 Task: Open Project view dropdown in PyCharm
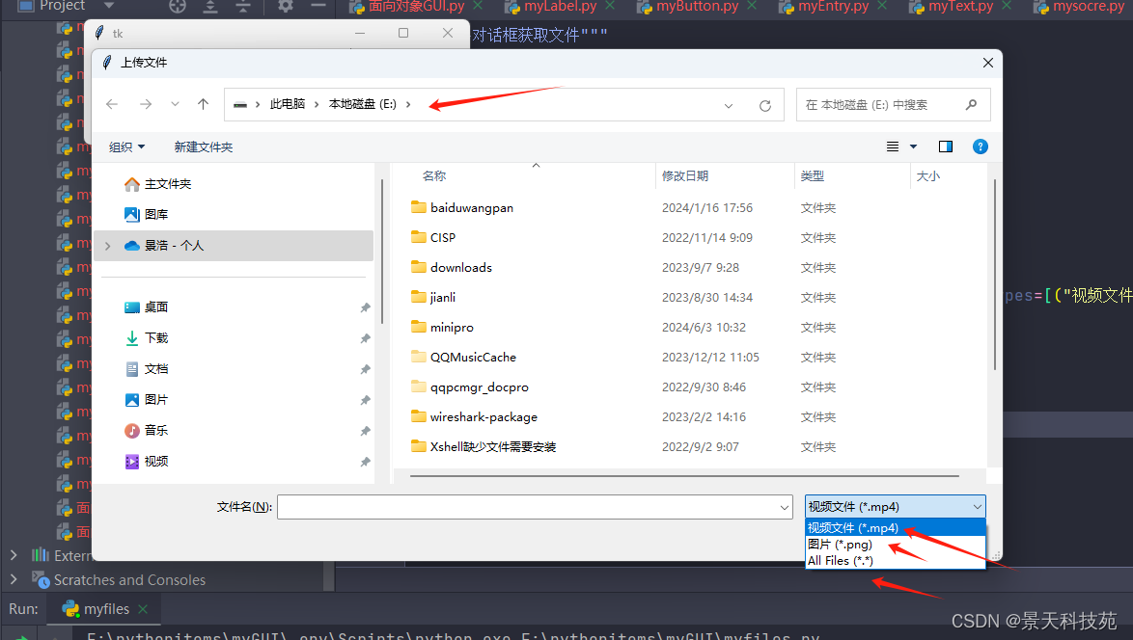pyautogui.click(x=109, y=6)
